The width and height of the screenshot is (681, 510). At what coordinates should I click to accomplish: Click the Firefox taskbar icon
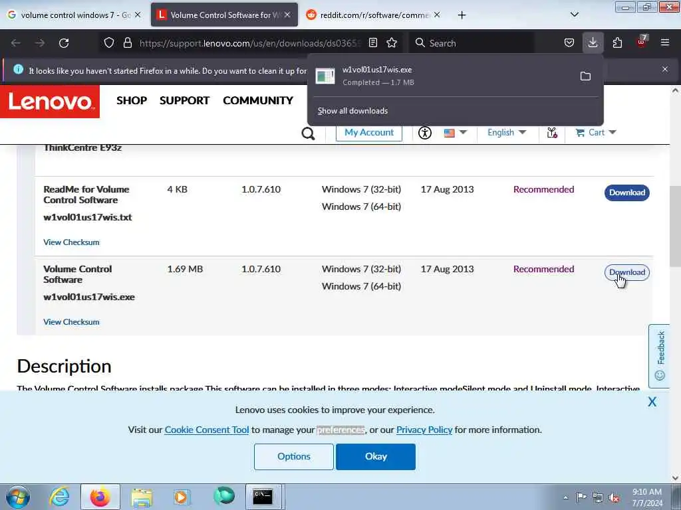click(100, 497)
